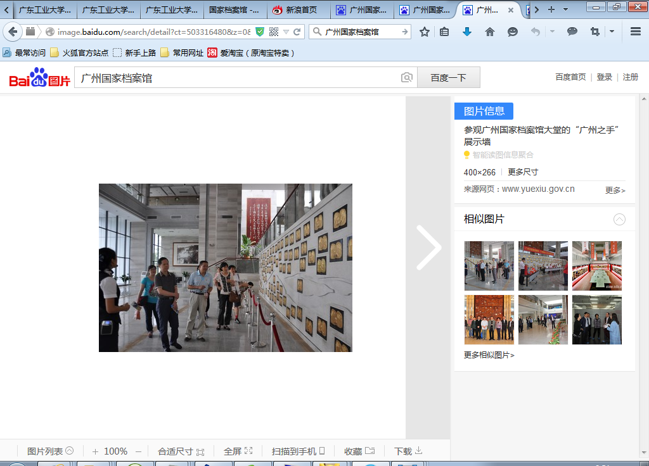Click the Baidu search input field

pyautogui.click(x=238, y=77)
